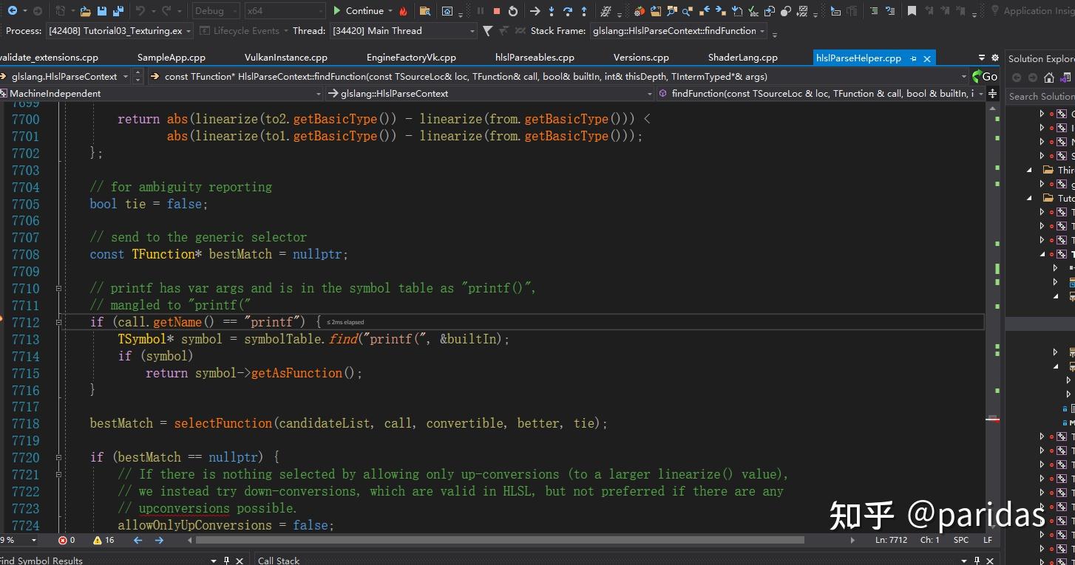The height and width of the screenshot is (565, 1075).
Task: Open the Thread dropdown showing Main Thread
Action: [403, 31]
